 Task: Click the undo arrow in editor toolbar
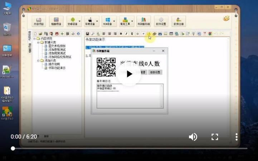click(216, 34)
